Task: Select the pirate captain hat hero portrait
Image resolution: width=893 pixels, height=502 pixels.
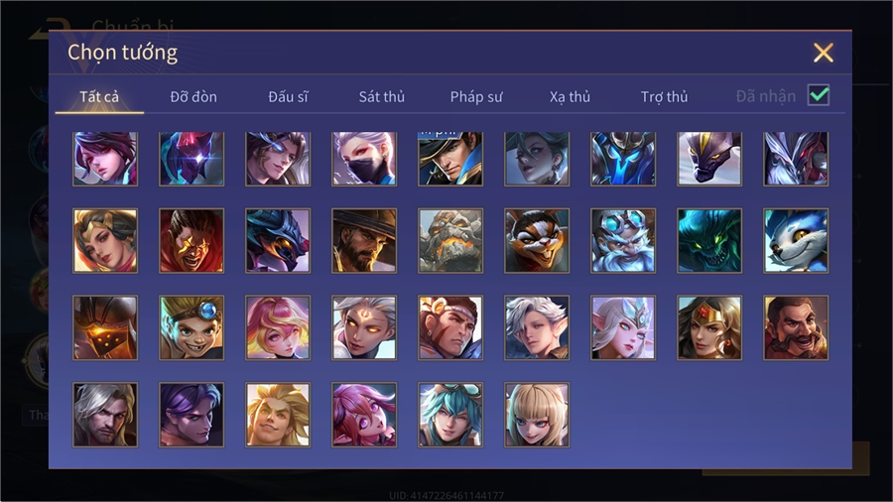Action: coord(450,159)
